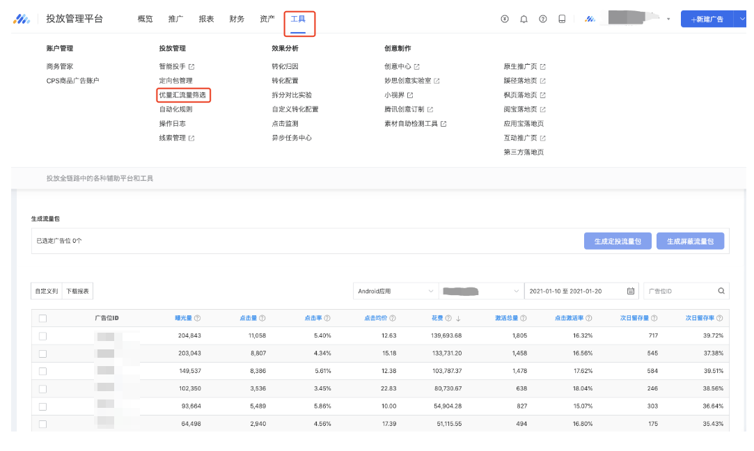Open 商务管家 link
Viewport: 754px width, 451px height.
click(60, 66)
